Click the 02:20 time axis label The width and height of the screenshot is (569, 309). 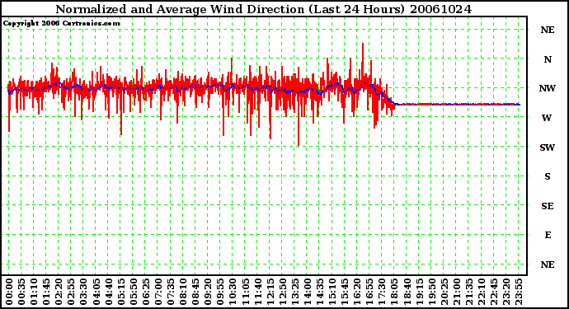[59, 292]
